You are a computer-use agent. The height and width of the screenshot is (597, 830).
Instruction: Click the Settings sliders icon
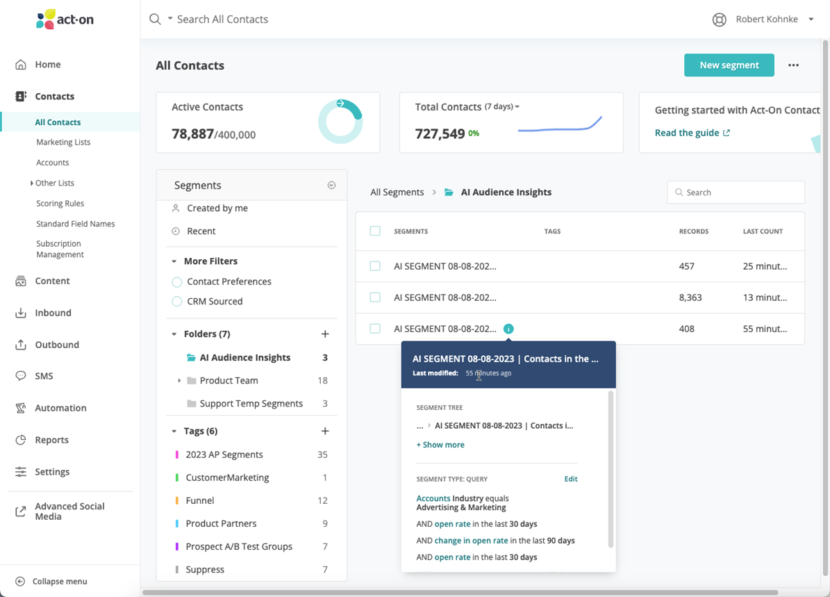point(21,471)
